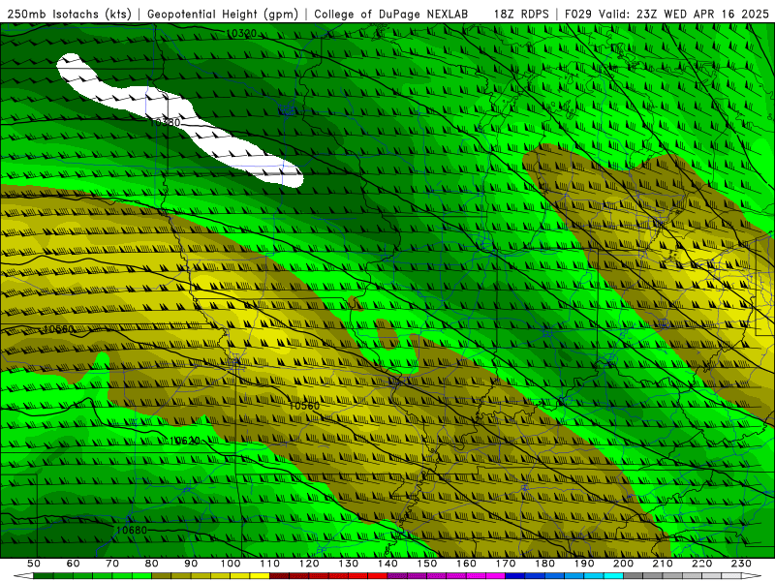Click the 10320 height contour label
This screenshot has height=581, width=775.
(241, 33)
